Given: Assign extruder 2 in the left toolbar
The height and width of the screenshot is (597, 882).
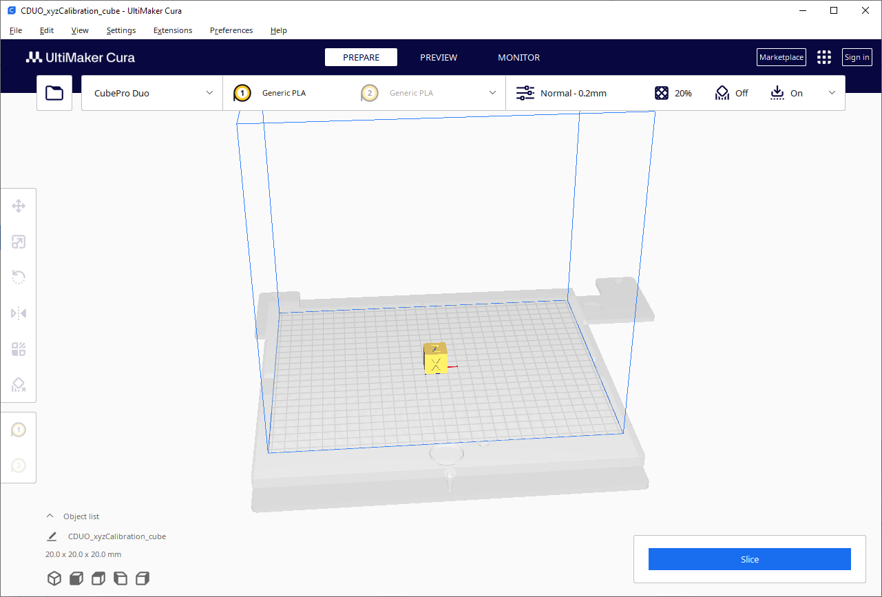Looking at the screenshot, I should click(x=19, y=466).
